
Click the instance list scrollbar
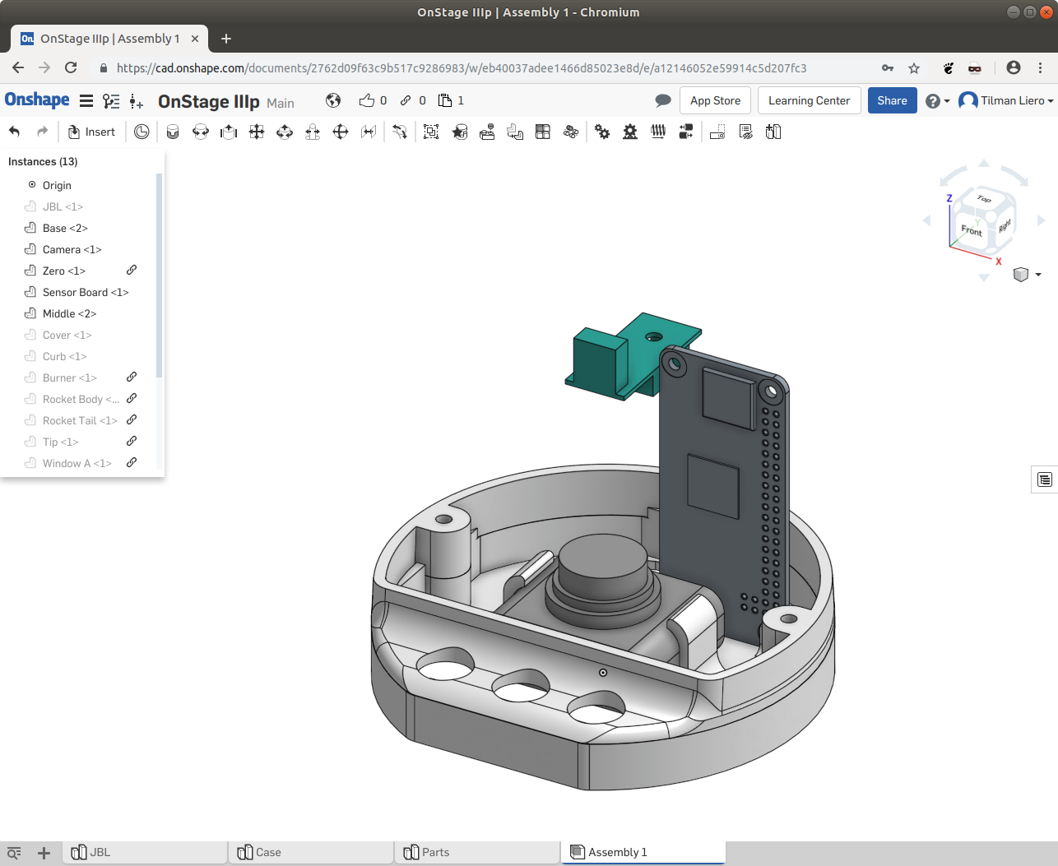[159, 276]
